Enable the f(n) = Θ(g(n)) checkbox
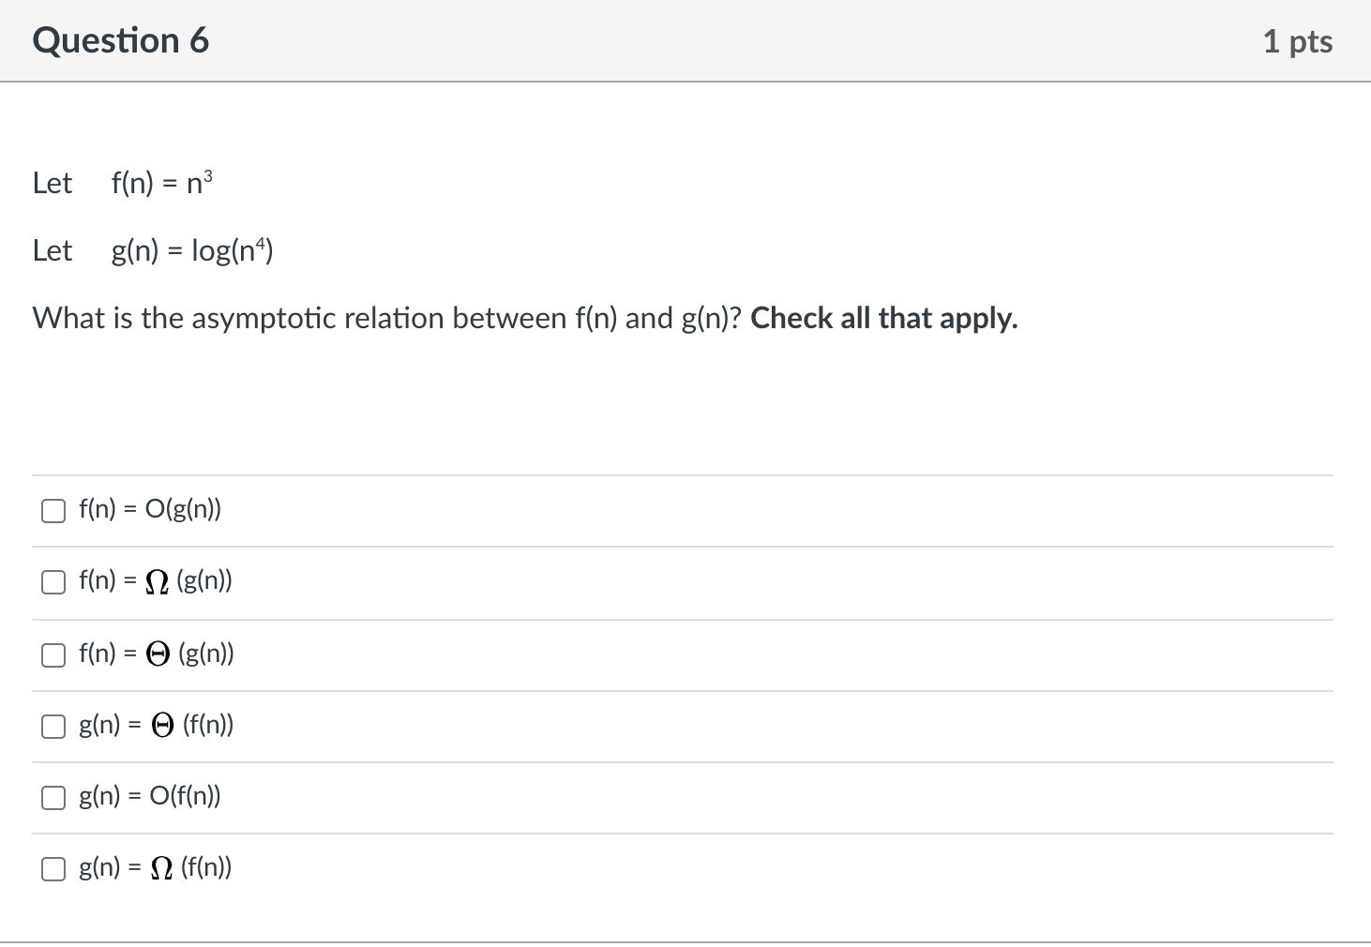 (x=53, y=654)
